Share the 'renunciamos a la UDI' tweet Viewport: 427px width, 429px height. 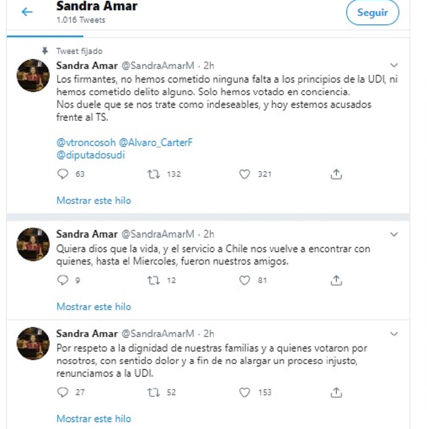click(336, 392)
